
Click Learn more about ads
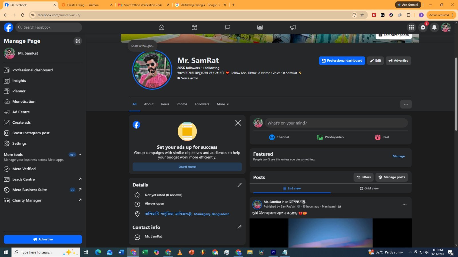point(187,167)
